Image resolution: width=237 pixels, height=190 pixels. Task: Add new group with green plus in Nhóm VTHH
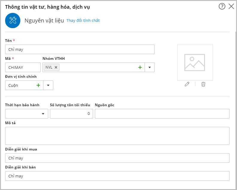point(140,67)
